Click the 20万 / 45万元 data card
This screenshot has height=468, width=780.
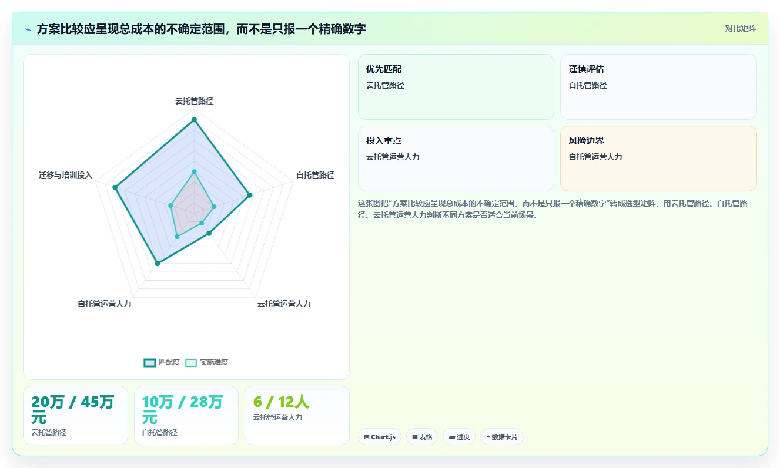[75, 415]
